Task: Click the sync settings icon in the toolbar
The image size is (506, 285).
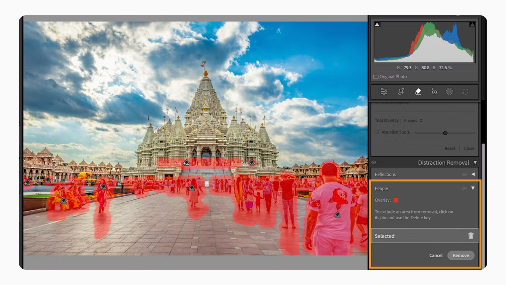Action: pyautogui.click(x=465, y=92)
